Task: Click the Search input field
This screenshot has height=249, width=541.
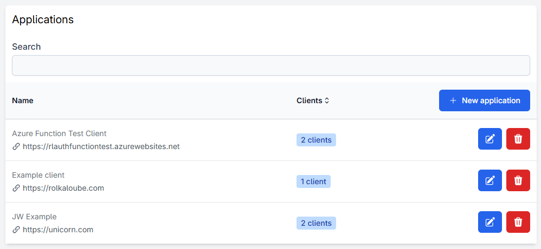Action: (270, 65)
